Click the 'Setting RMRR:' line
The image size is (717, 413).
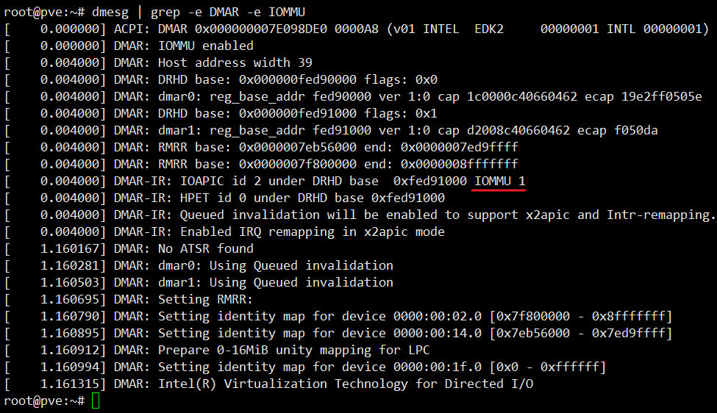pyautogui.click(x=183, y=299)
